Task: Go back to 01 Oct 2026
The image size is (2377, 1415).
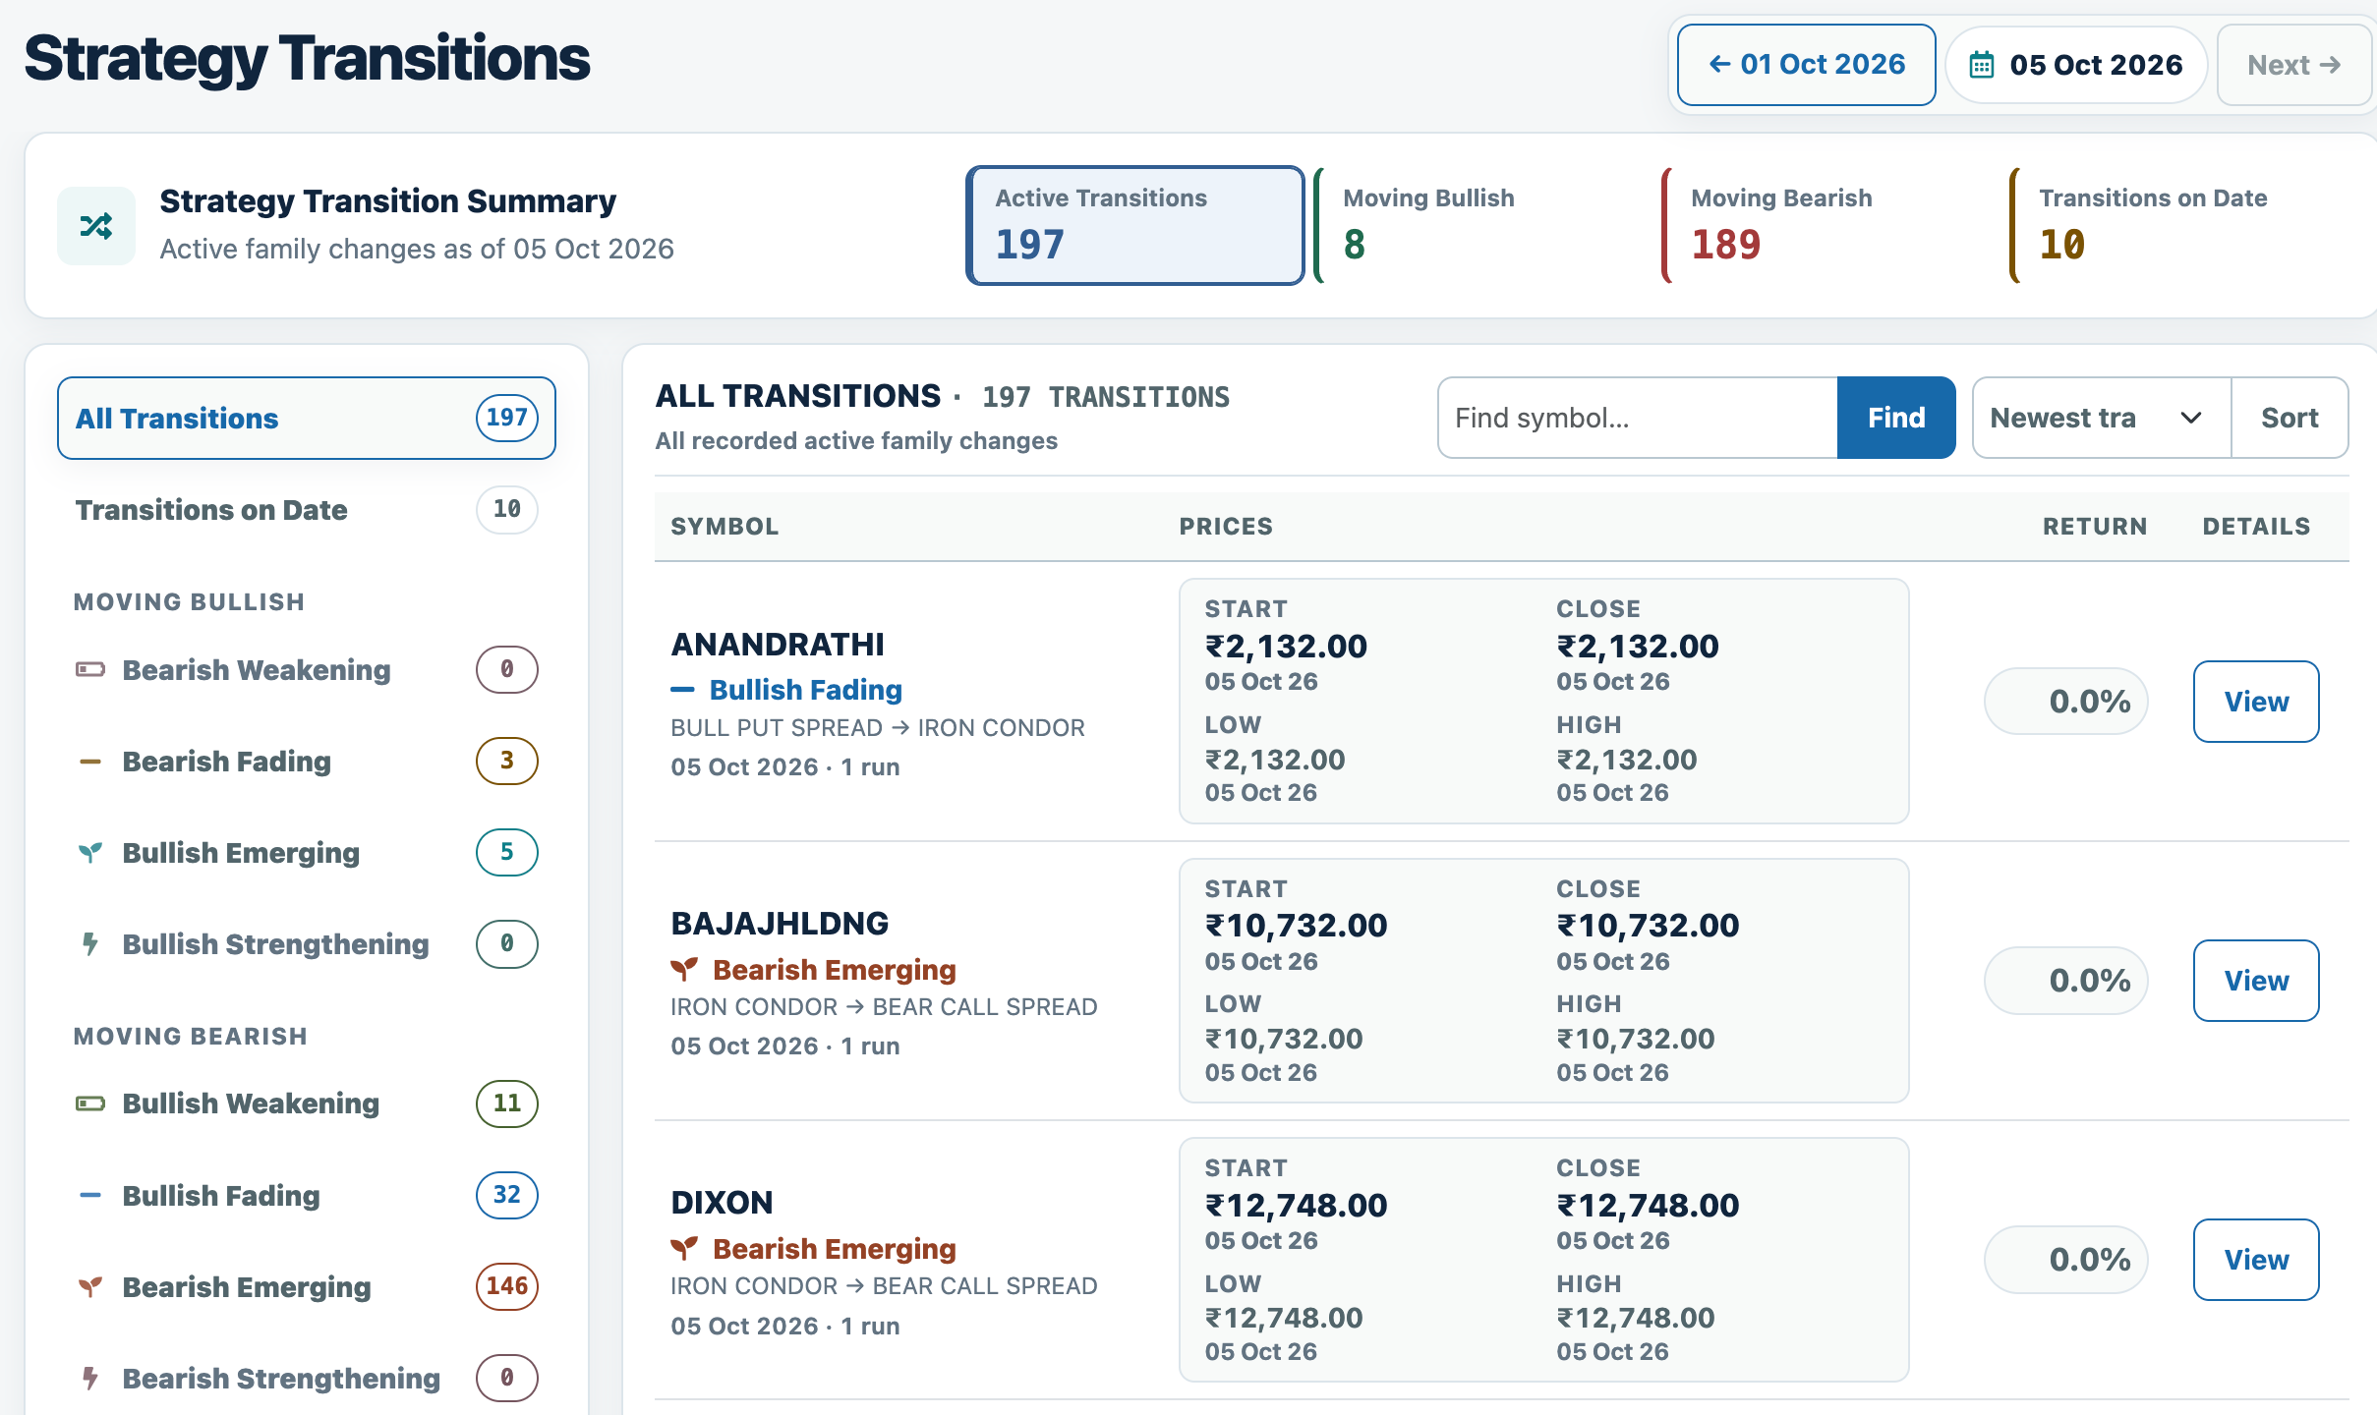Action: pyautogui.click(x=1807, y=65)
